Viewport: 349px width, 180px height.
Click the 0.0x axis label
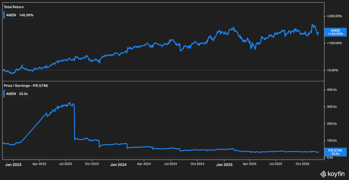331,158
